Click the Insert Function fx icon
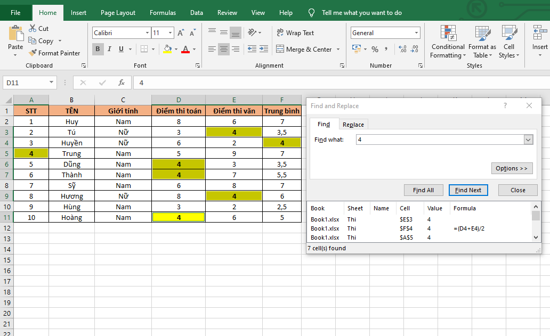 pyautogui.click(x=122, y=83)
